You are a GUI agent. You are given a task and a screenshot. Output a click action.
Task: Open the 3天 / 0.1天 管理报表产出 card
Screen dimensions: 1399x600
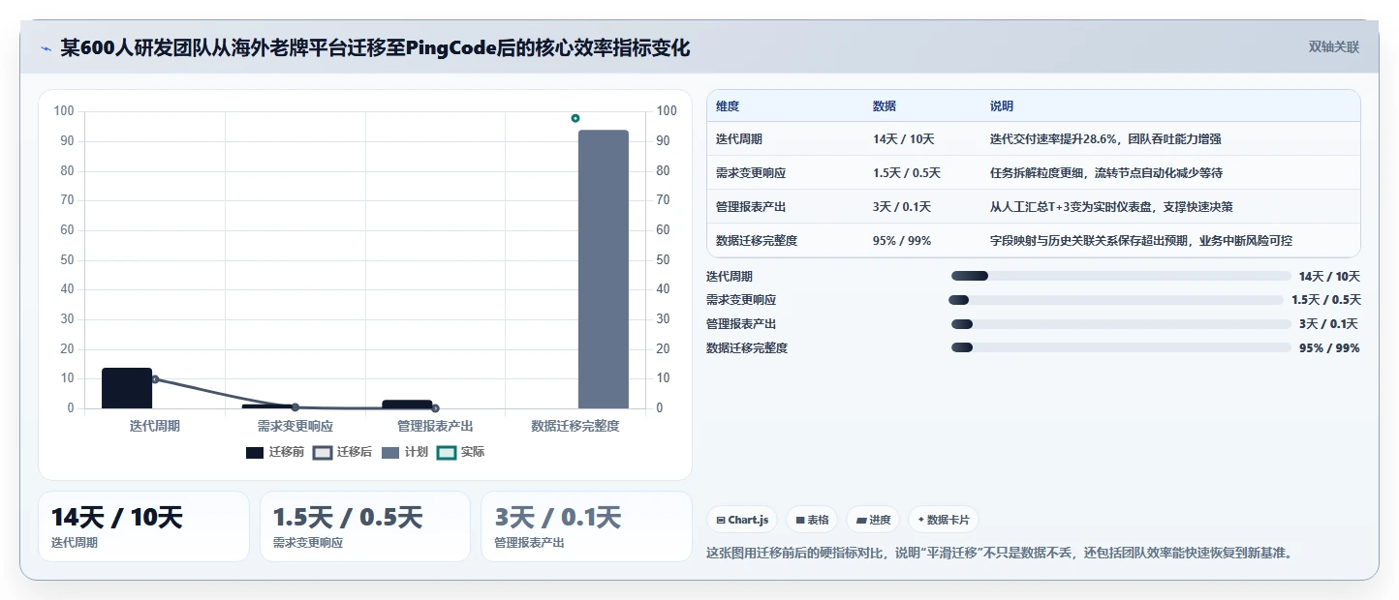coord(586,526)
